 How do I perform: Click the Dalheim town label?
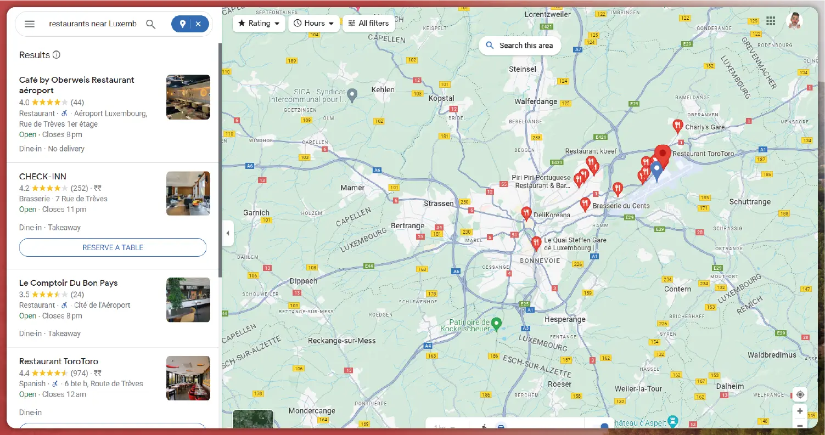[730, 386]
